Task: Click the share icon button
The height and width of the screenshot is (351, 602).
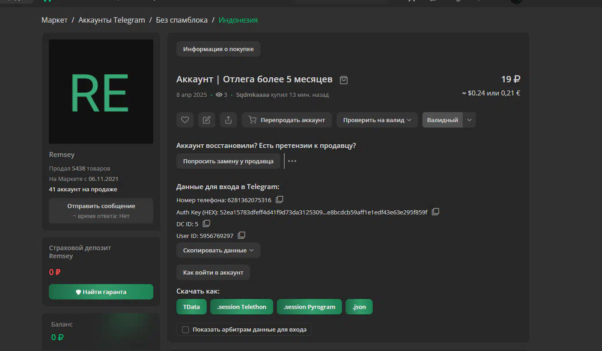Action: (228, 120)
